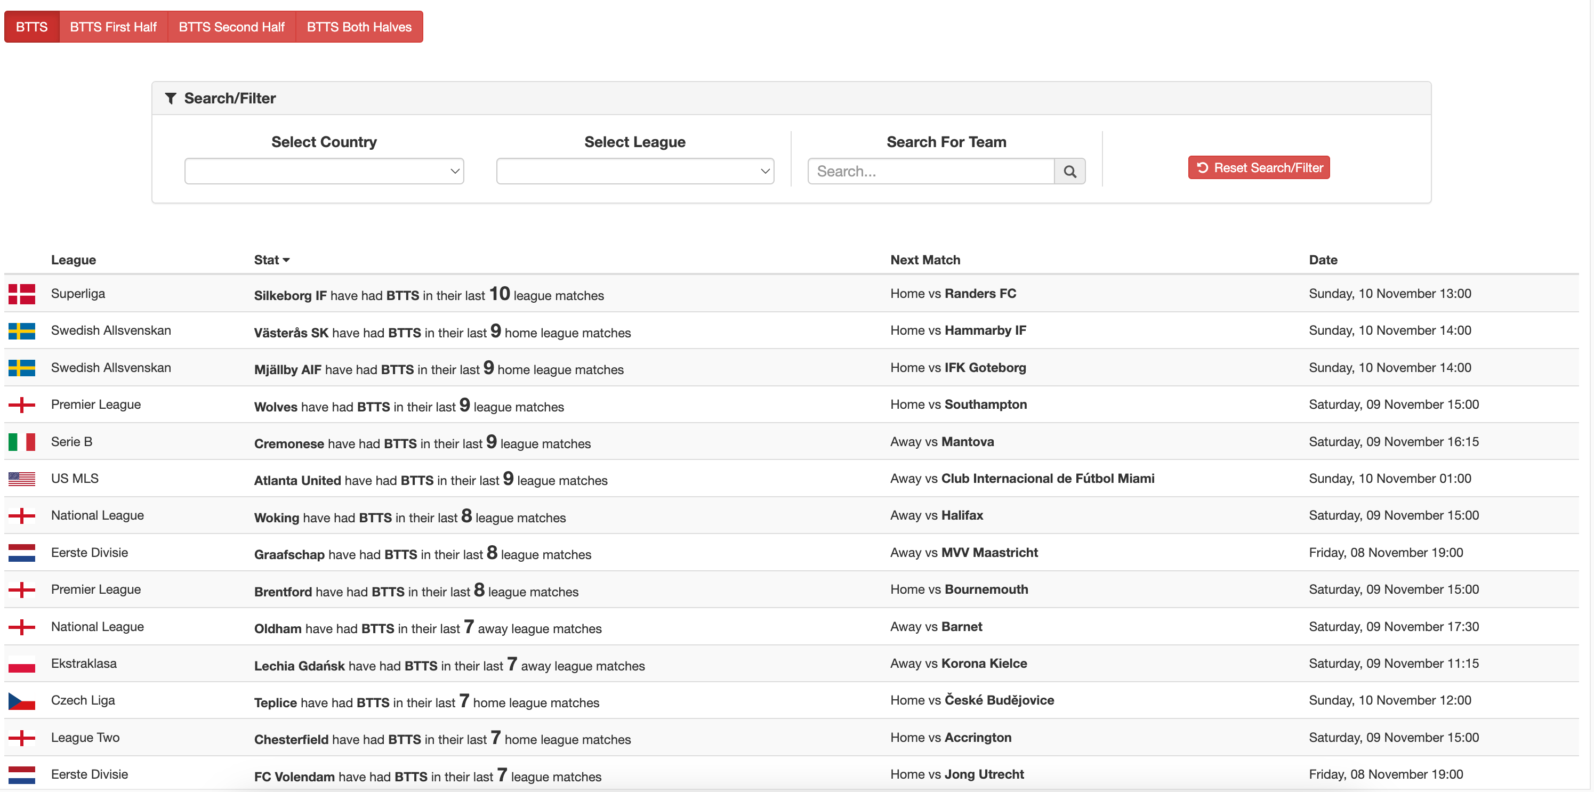Click the filter funnel icon
1594x792 pixels.
click(x=171, y=99)
